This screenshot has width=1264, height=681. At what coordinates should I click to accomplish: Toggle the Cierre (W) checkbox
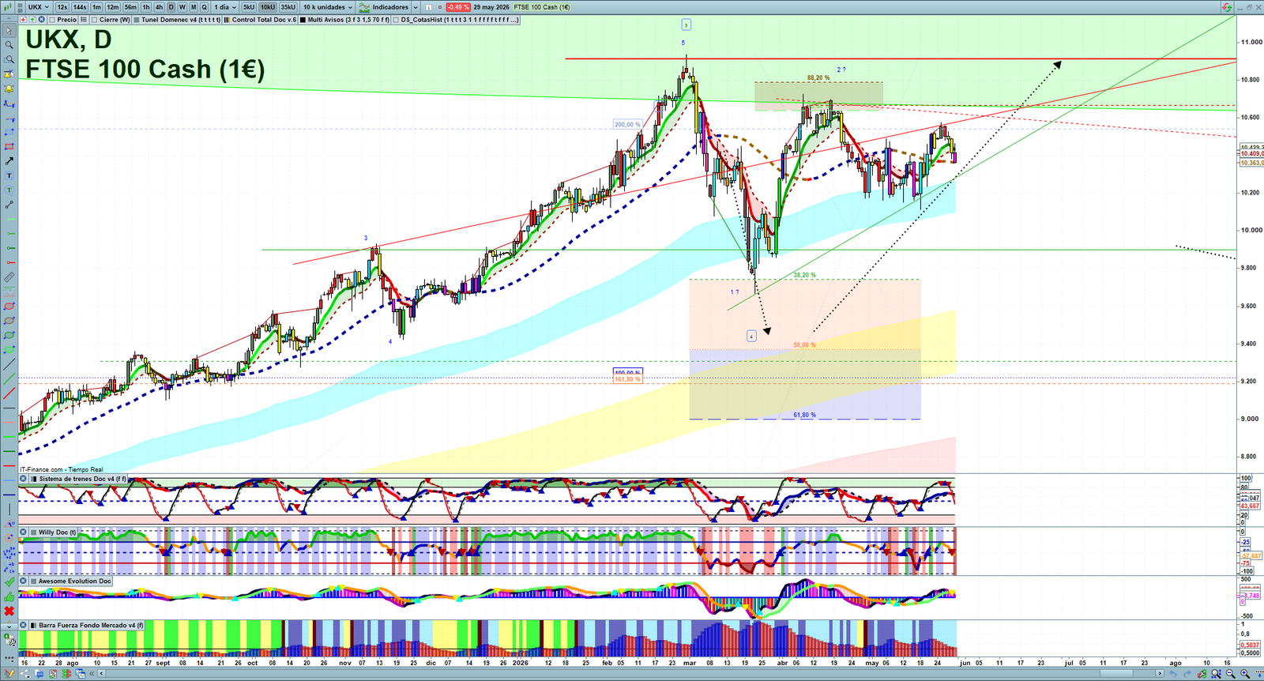[x=95, y=20]
